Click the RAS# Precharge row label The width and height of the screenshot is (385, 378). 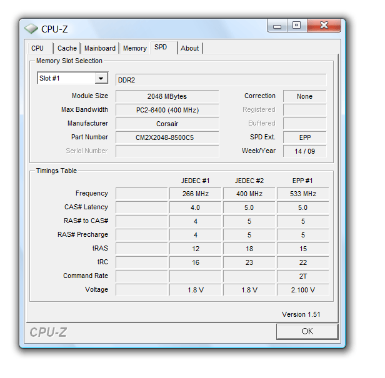[82, 235]
